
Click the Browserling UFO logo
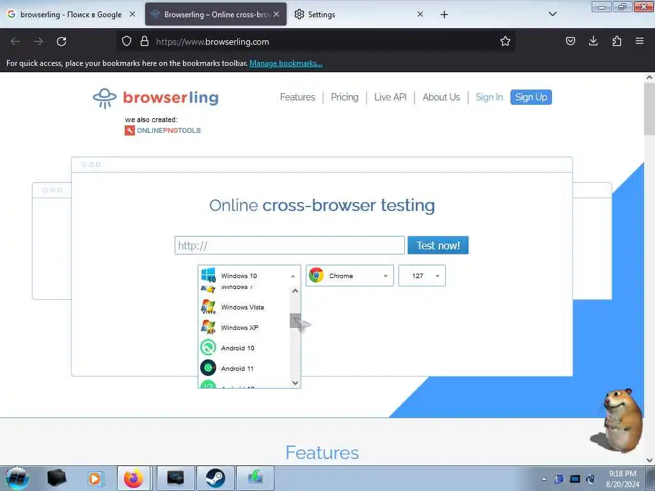[104, 98]
